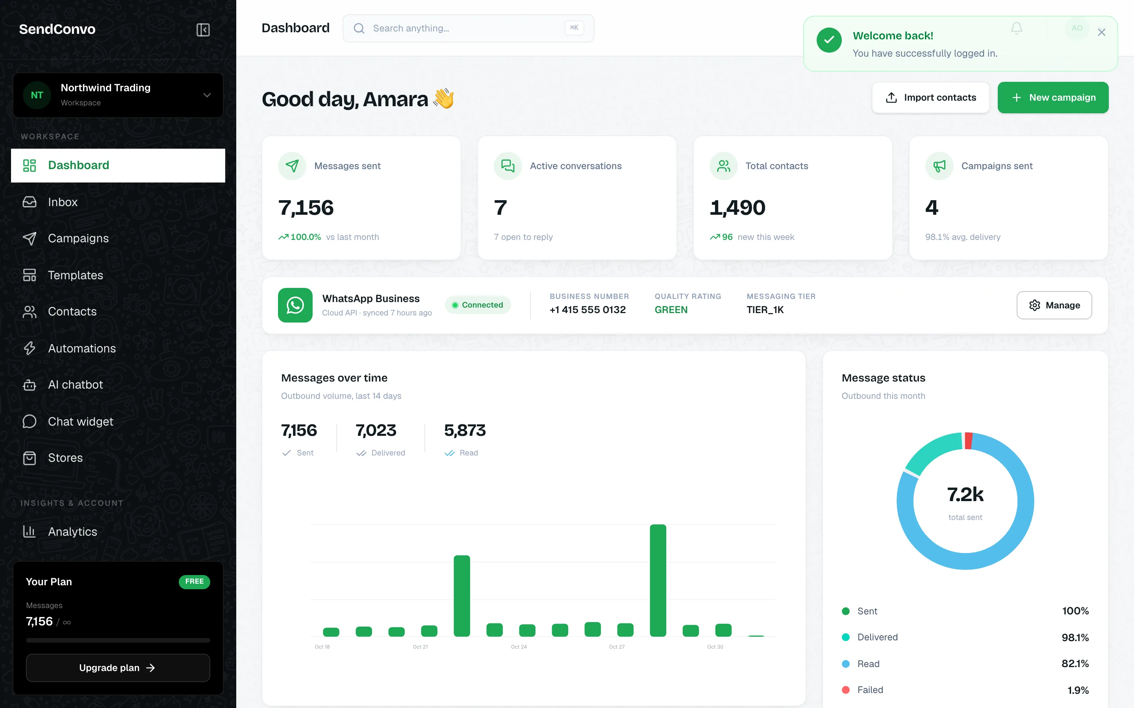The image size is (1134, 708).
Task: Click the Analytics bar chart icon
Action: (x=30, y=531)
